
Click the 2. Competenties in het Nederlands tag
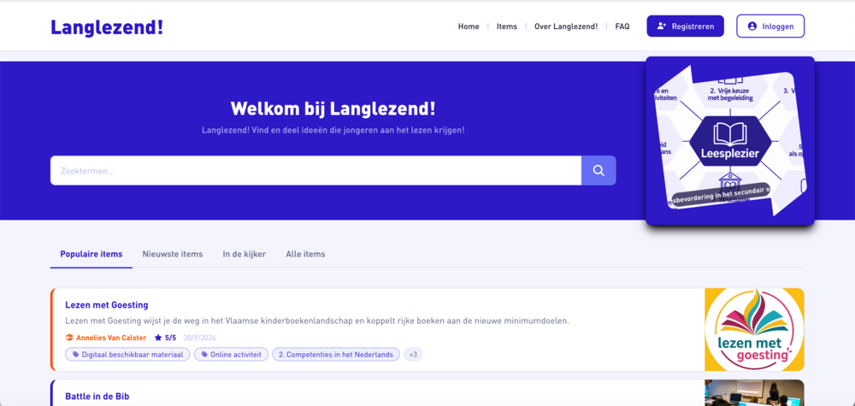[336, 354]
